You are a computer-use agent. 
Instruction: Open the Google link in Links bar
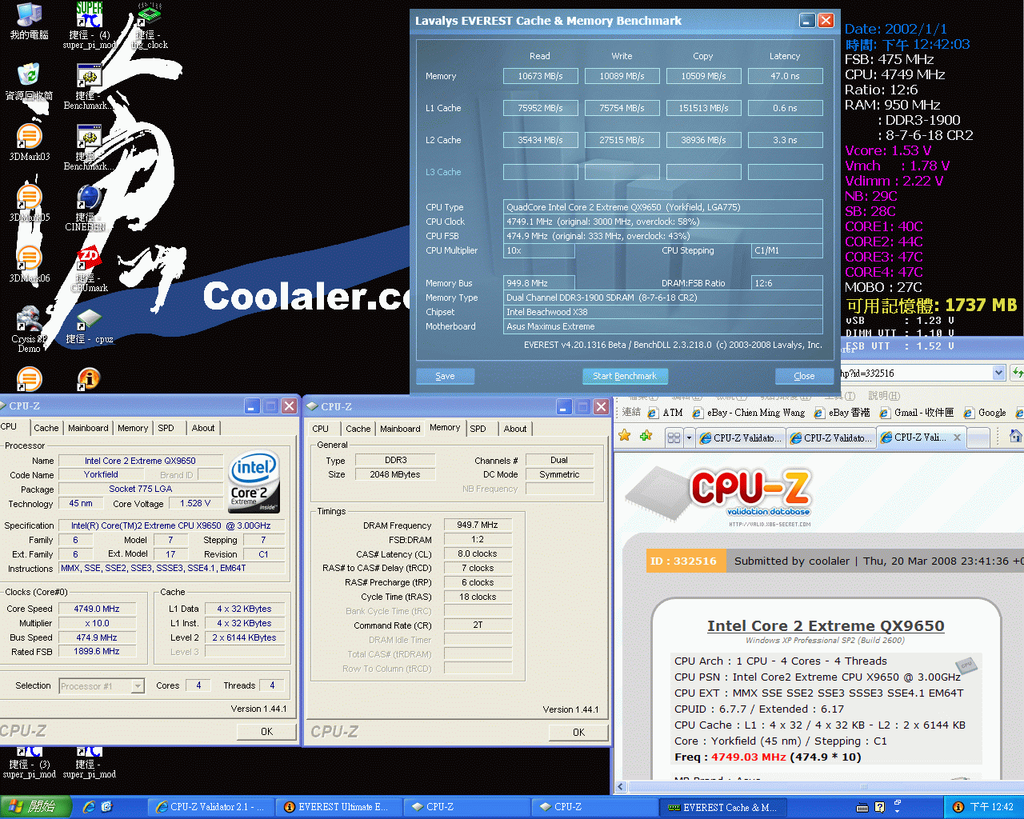[x=985, y=413]
